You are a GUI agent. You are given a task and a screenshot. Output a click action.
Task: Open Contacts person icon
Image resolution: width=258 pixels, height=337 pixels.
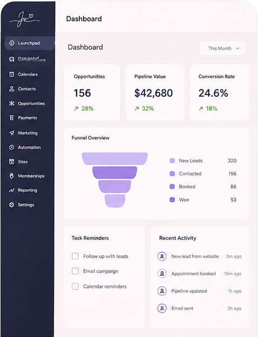tap(11, 89)
